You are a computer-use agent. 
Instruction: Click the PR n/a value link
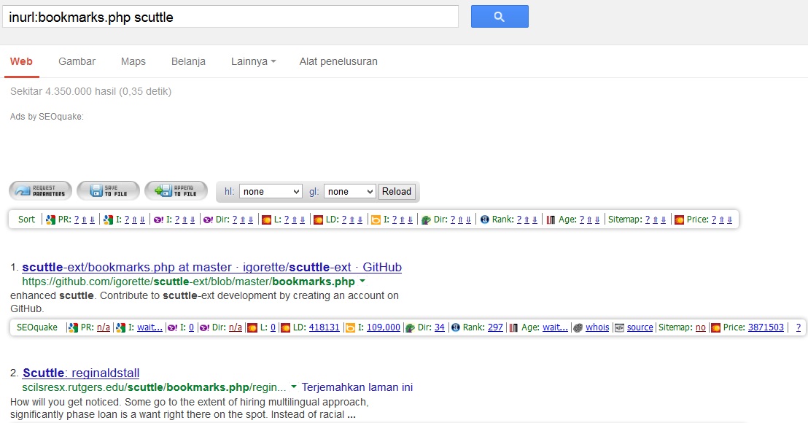pyautogui.click(x=103, y=327)
